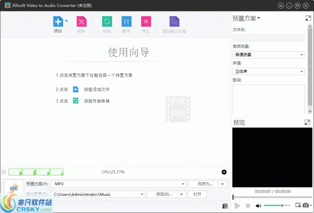The image size is (314, 213).
Task: Click the Save As (另存为...) button
Action: coord(203,184)
